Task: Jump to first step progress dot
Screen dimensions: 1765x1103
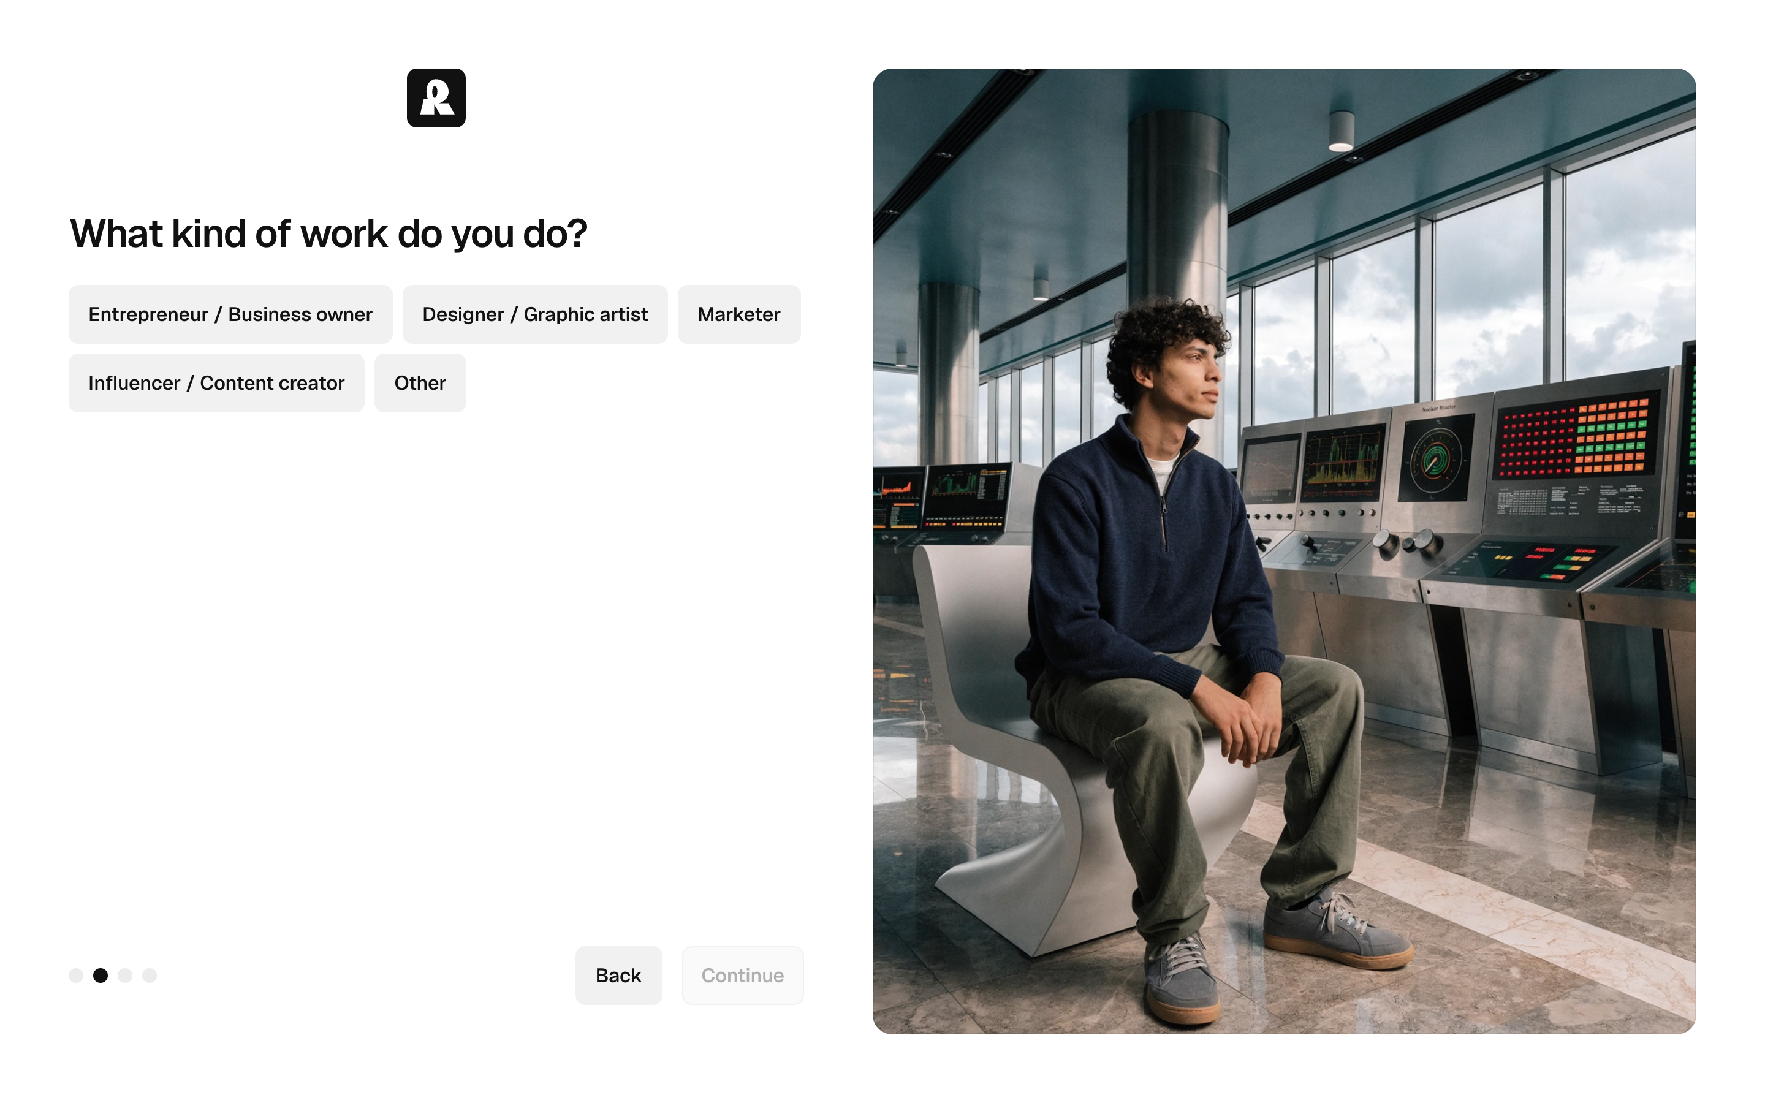Action: pyautogui.click(x=76, y=976)
